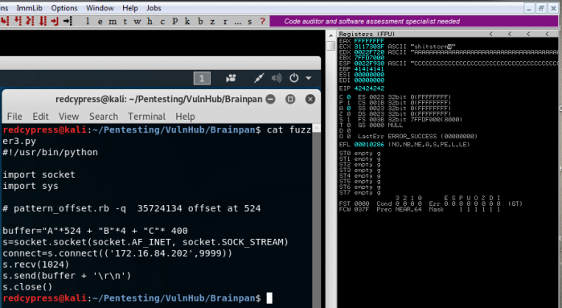Click the purple job advertisement banner

414,21
